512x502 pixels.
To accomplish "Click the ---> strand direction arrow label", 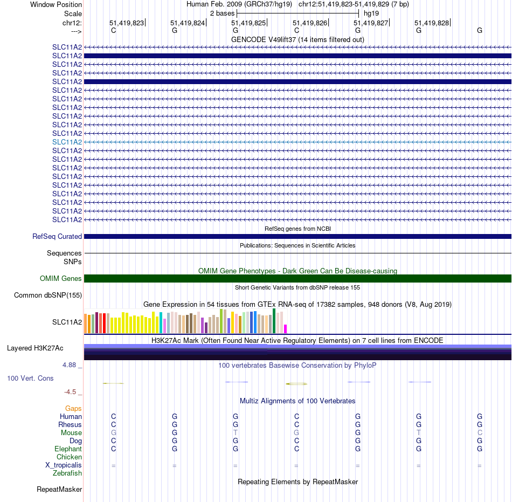I will point(76,31).
